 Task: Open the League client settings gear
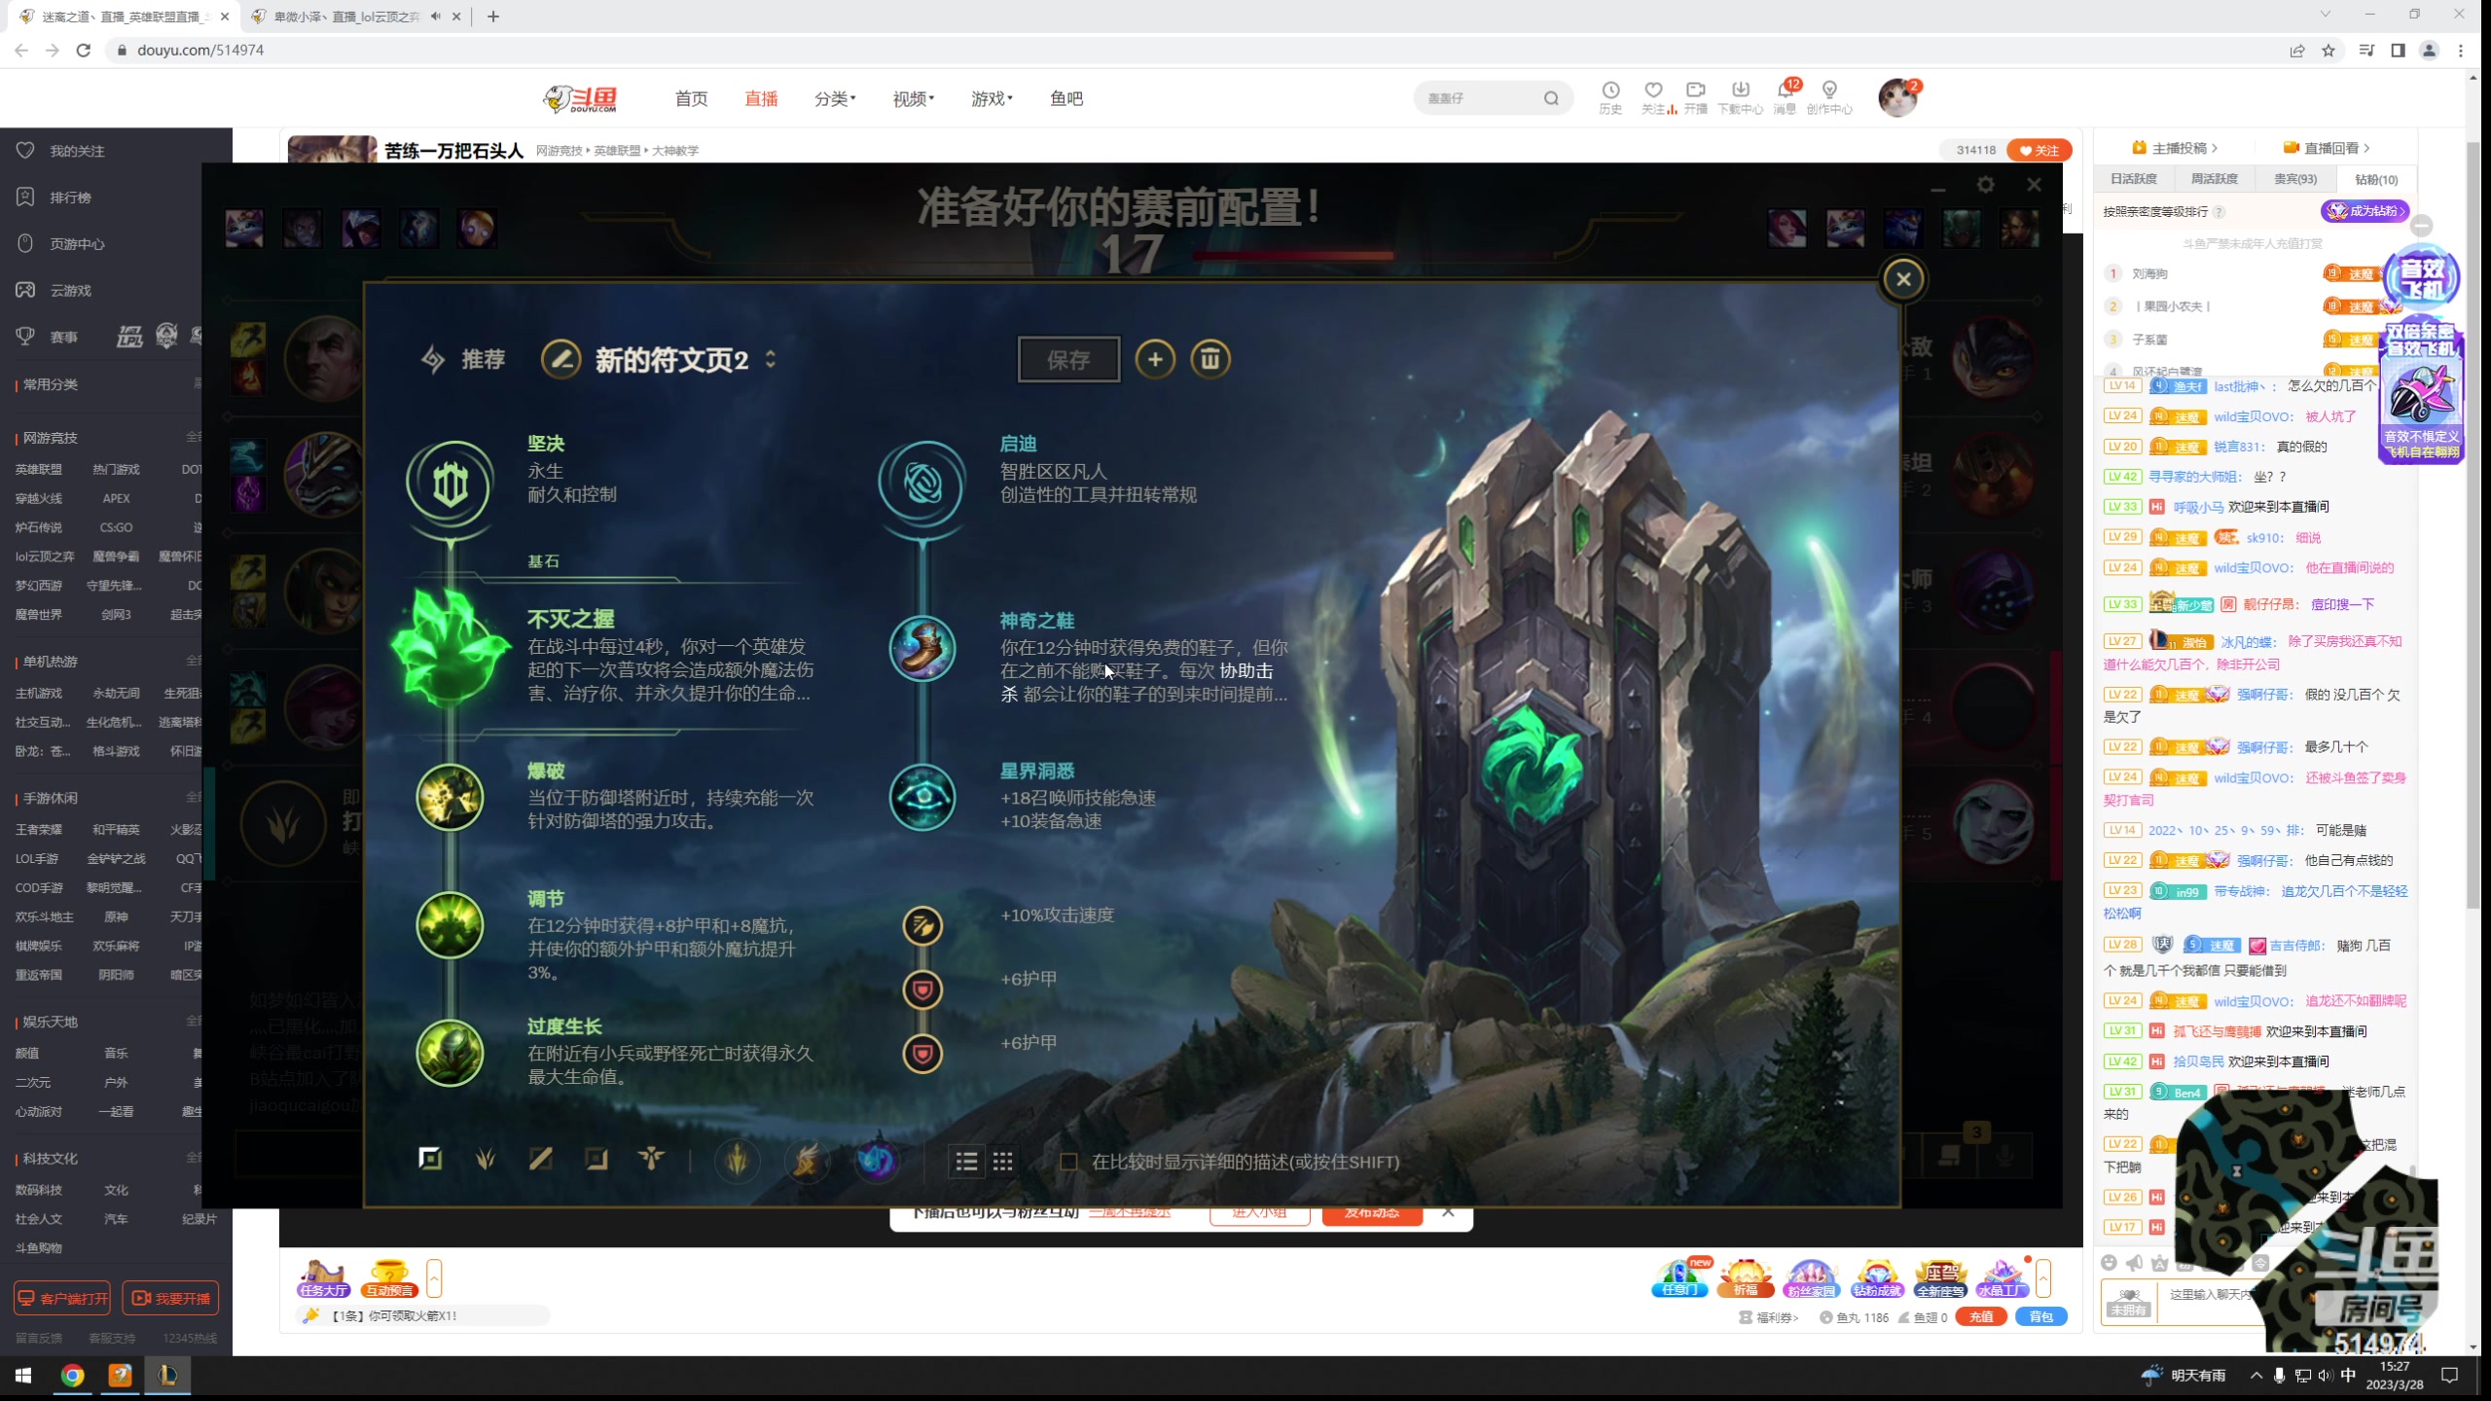1985,184
